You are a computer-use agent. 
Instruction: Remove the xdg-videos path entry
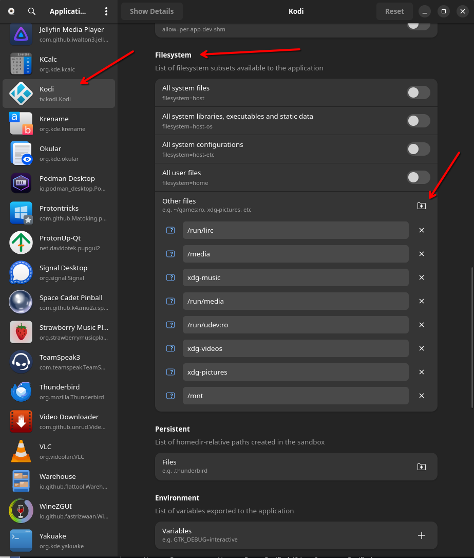(422, 348)
